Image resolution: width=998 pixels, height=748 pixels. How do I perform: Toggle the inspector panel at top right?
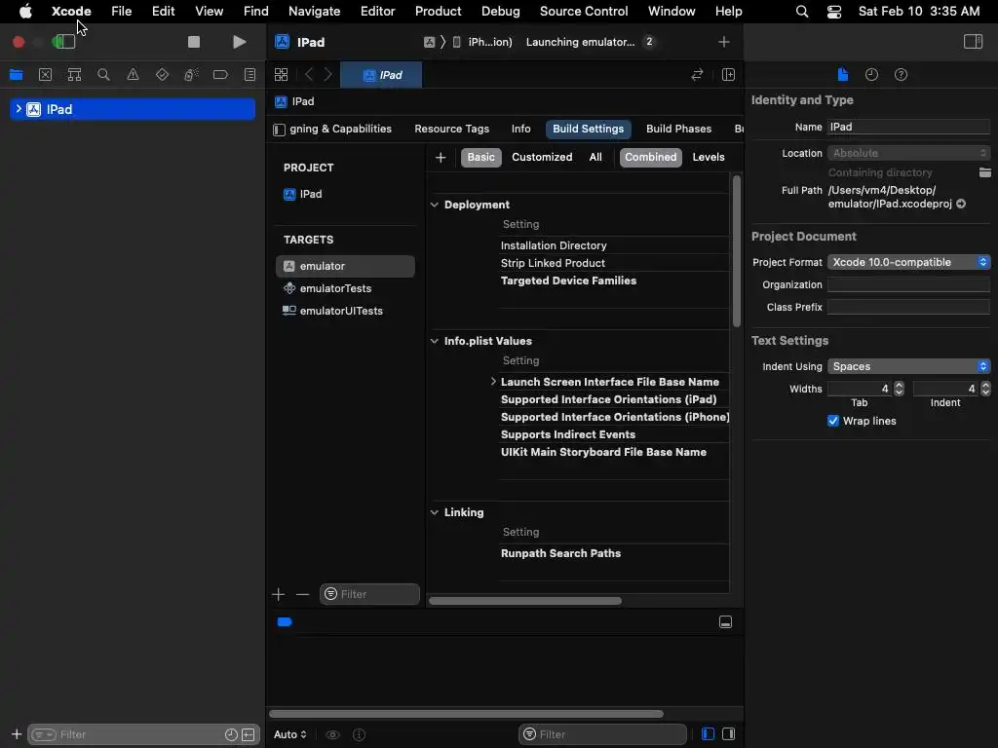[974, 42]
